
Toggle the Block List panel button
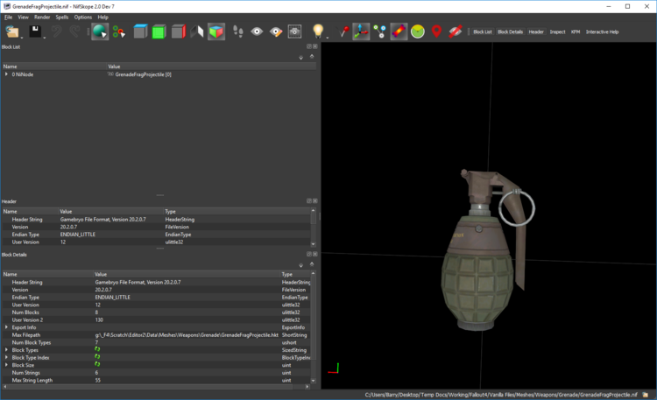(x=483, y=32)
